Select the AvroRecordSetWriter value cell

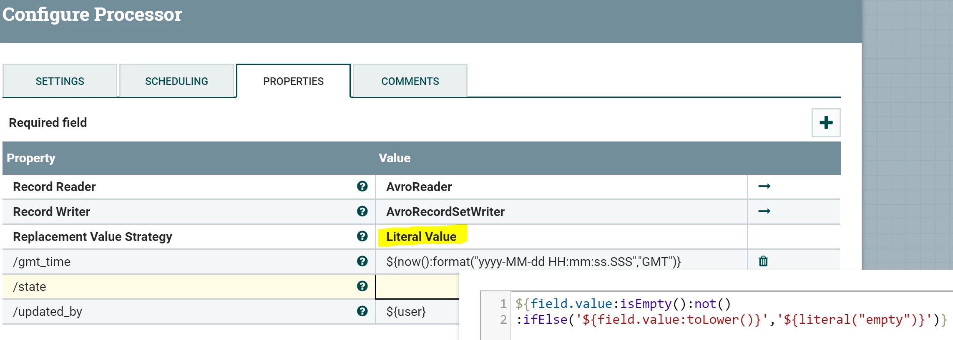click(x=561, y=211)
